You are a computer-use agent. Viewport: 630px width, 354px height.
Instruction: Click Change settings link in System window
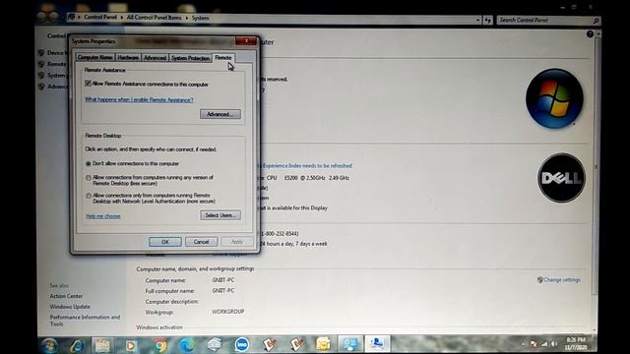tap(562, 279)
